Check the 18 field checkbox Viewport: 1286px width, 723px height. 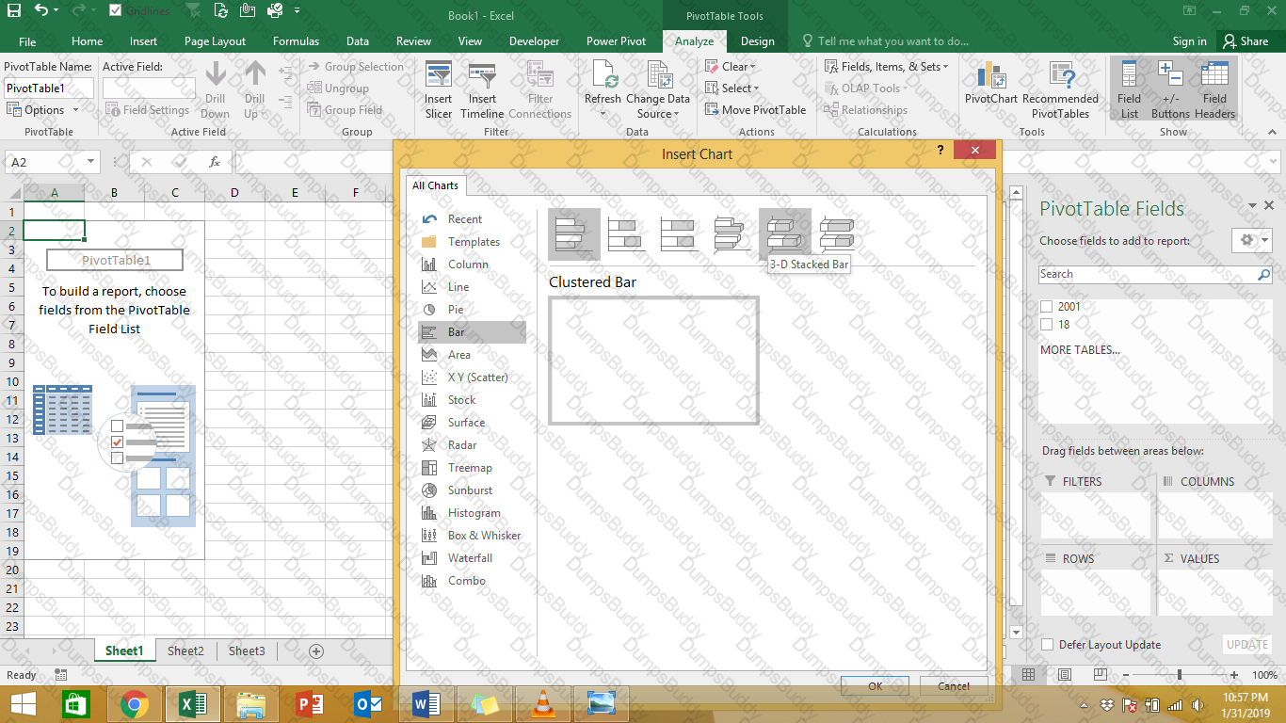[x=1046, y=325]
